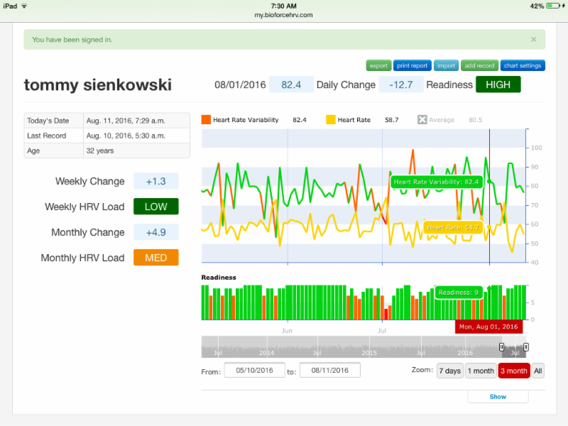The height and width of the screenshot is (426, 568).
Task: Click the From date field
Action: pyautogui.click(x=253, y=371)
